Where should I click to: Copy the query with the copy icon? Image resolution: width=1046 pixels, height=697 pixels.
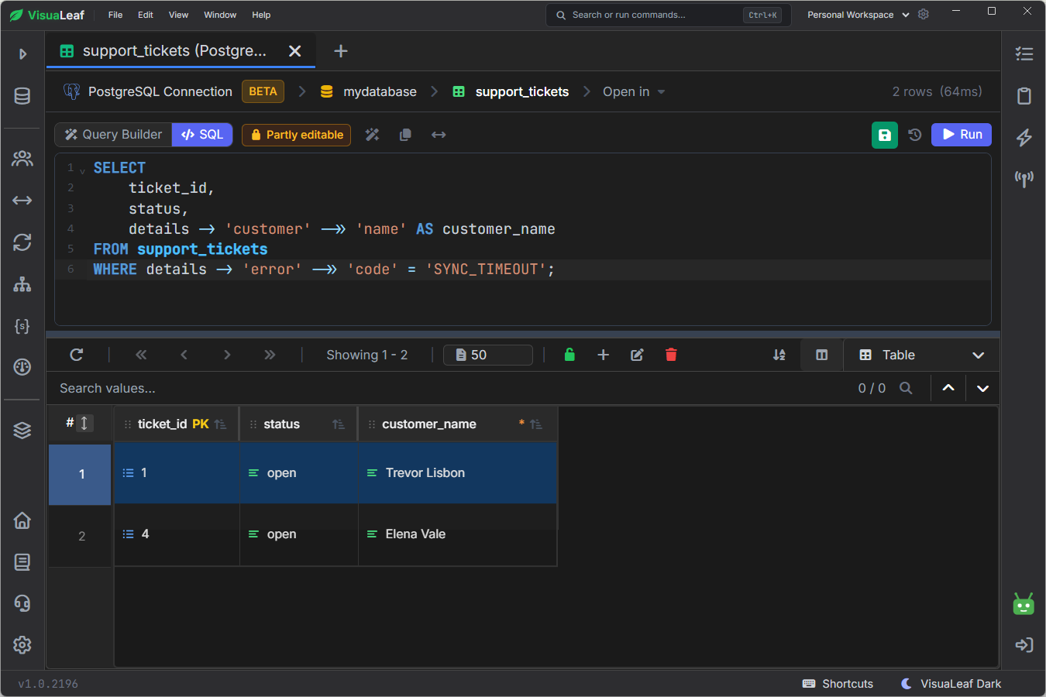(405, 135)
